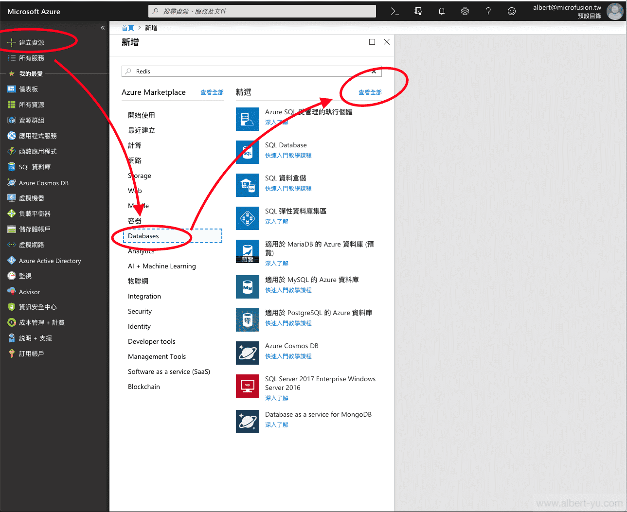Click the Azure Cosmos DB tile icon
This screenshot has height=512, width=627.
(248, 353)
